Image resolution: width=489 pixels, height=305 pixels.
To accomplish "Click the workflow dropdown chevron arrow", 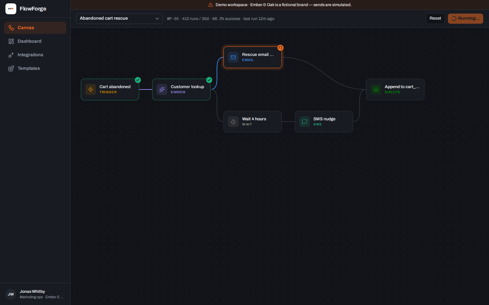I will point(157,19).
